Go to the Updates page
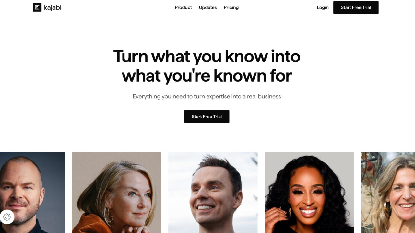415x233 pixels. click(208, 7)
